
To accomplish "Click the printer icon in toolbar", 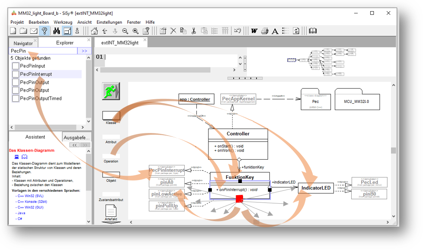I will pyautogui.click(x=265, y=31).
